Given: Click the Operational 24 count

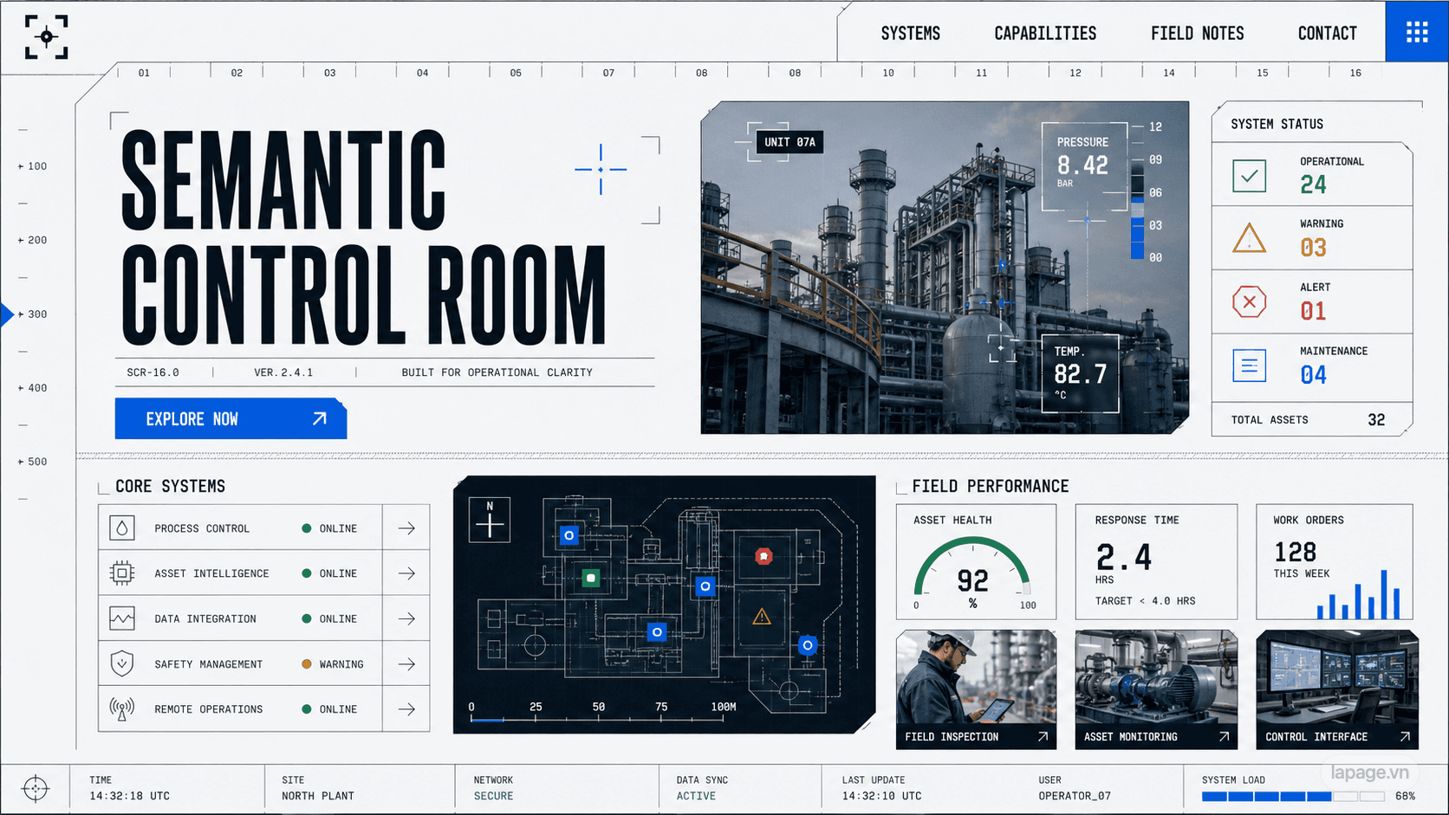Looking at the screenshot, I should pyautogui.click(x=1313, y=184).
